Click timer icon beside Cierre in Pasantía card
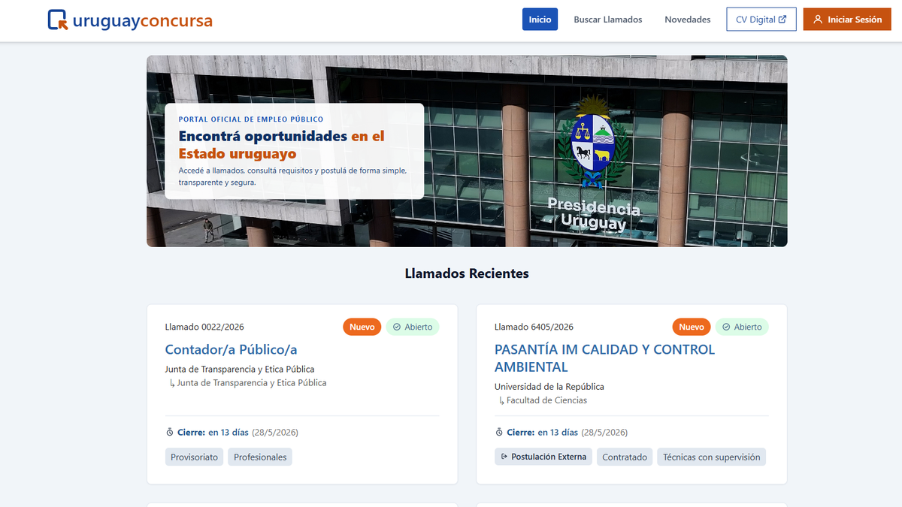This screenshot has width=902, height=507. 499,433
